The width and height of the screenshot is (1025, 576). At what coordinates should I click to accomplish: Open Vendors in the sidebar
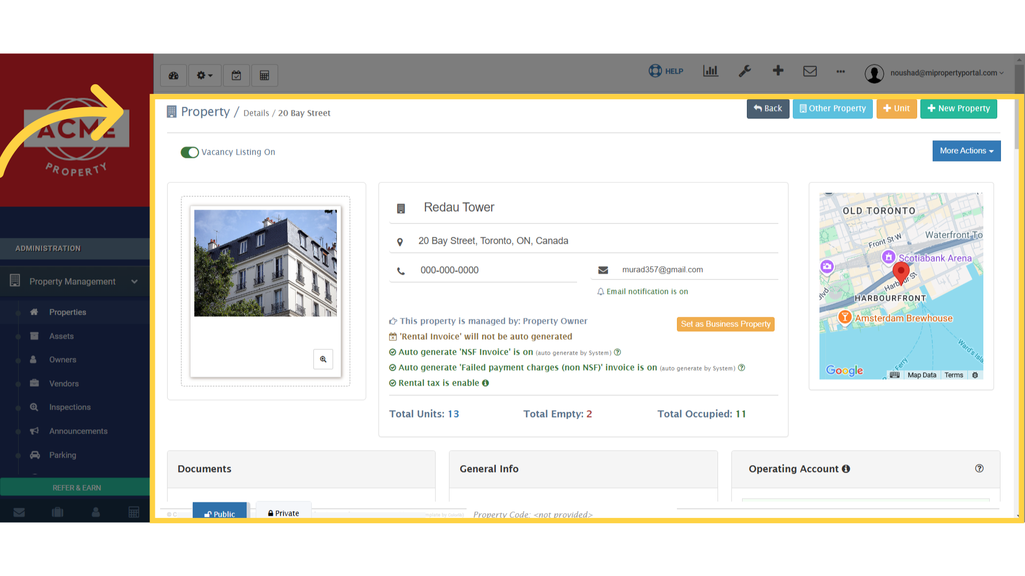(64, 384)
